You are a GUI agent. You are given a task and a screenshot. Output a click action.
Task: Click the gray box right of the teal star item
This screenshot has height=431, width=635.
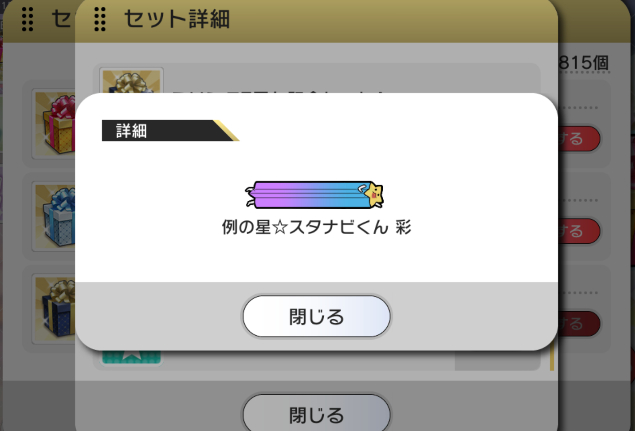click(x=498, y=360)
